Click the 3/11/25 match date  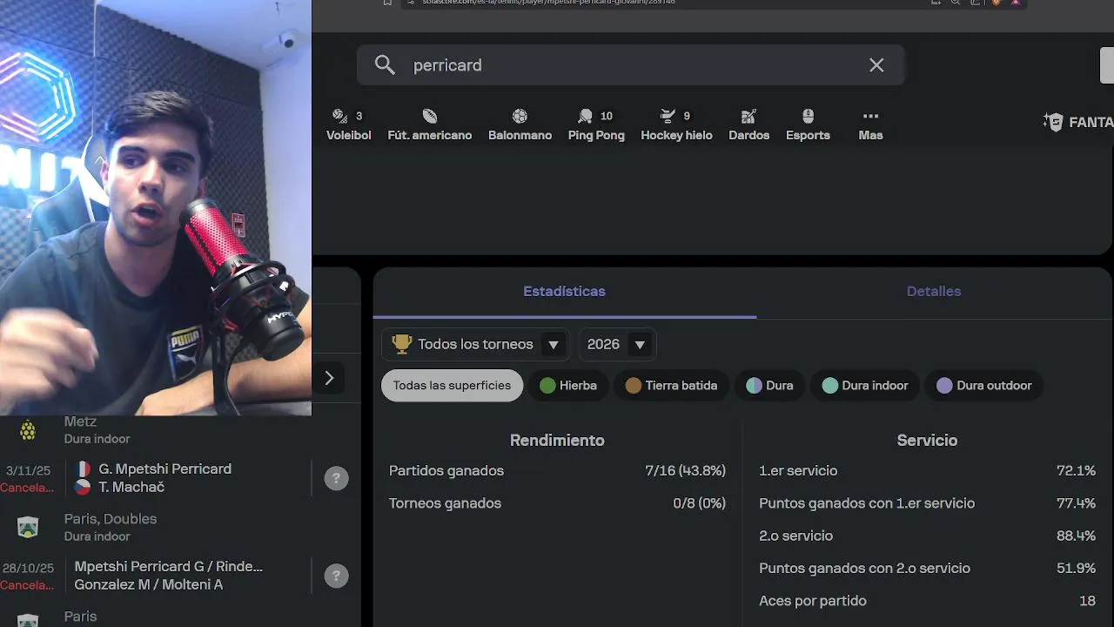28,470
